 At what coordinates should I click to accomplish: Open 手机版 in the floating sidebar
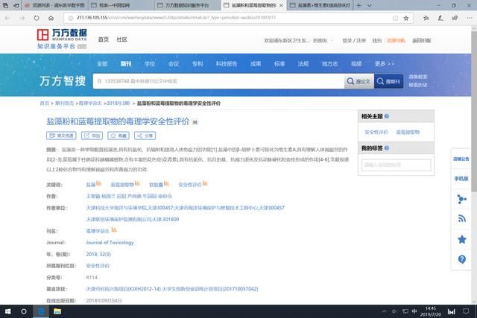[461, 179]
